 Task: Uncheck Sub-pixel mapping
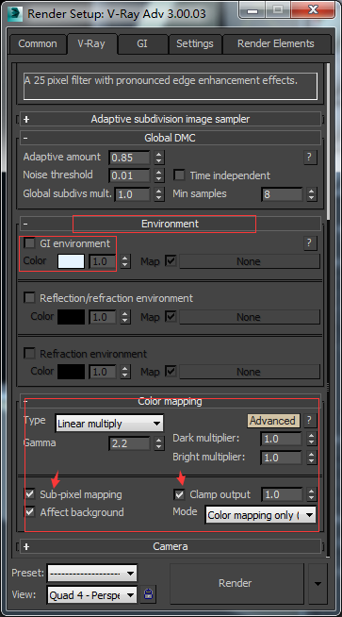(x=29, y=493)
